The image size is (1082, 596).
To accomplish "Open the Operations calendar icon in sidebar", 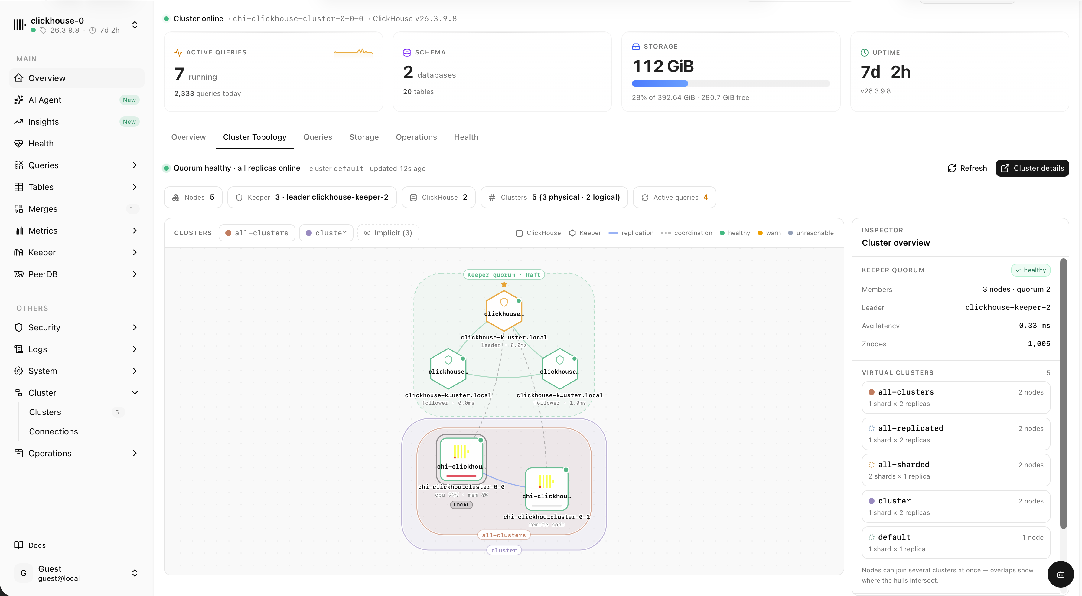I will click(18, 454).
